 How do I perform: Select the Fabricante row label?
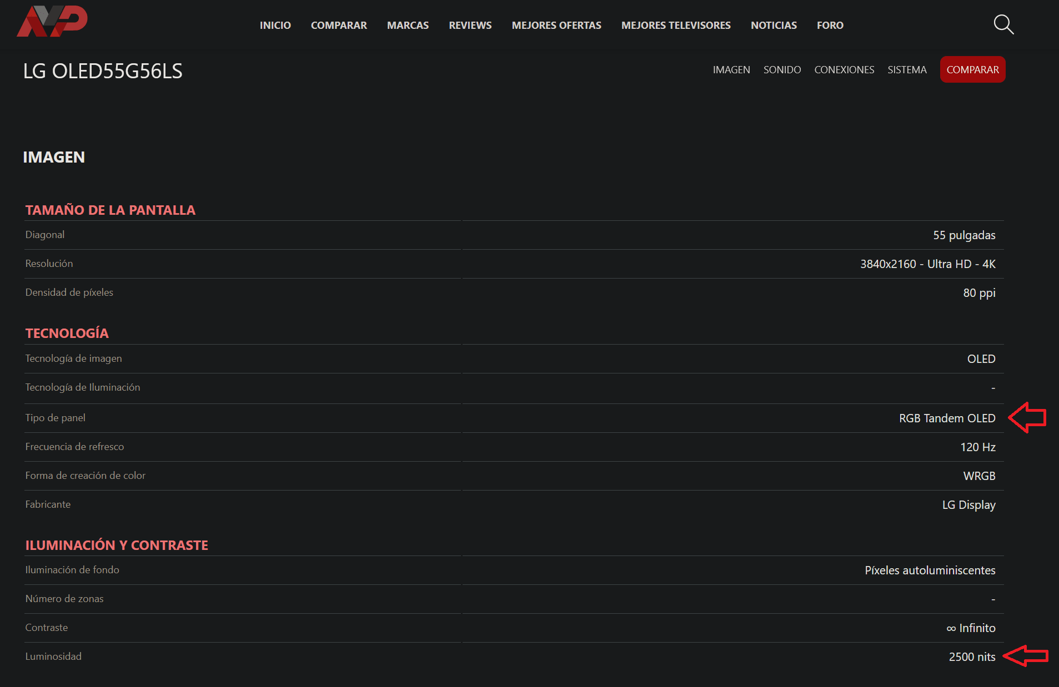pos(48,504)
